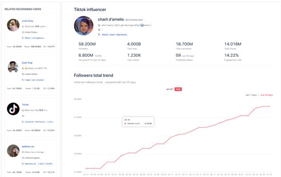Click the location icon in Zach King's card

tap(23, 74)
